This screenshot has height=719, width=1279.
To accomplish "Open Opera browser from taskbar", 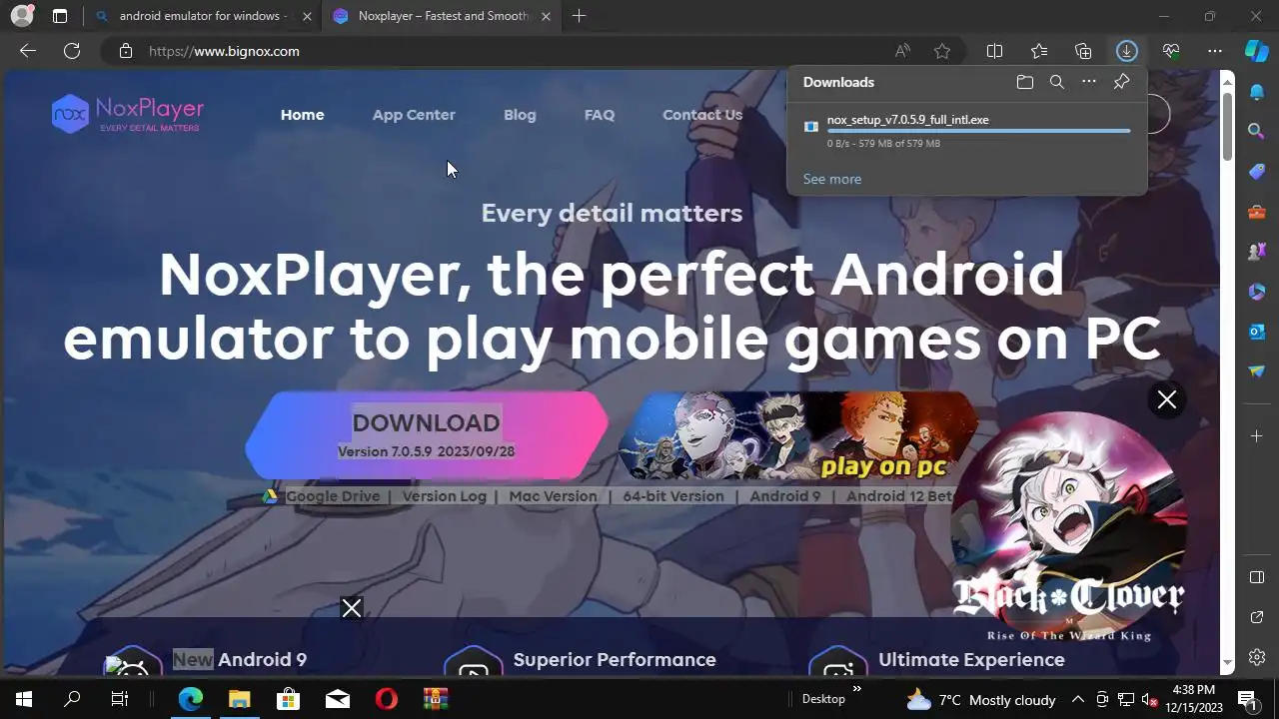I will coord(387,699).
